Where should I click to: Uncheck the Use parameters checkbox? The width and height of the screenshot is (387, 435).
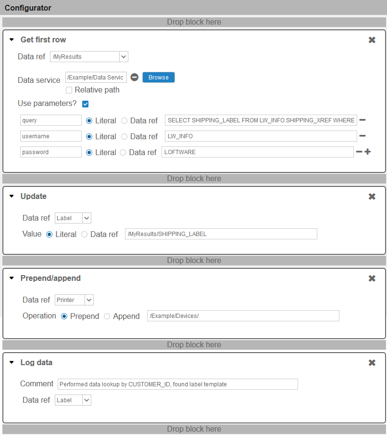tap(85, 104)
